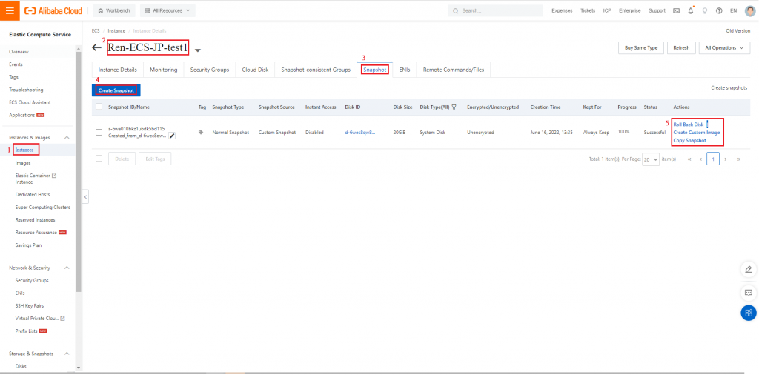This screenshot has height=375, width=759.
Task: Click the lightbulb tips icon
Action: click(705, 10)
